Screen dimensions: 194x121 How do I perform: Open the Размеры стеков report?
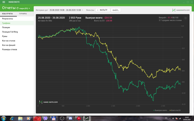click(x=17, y=49)
